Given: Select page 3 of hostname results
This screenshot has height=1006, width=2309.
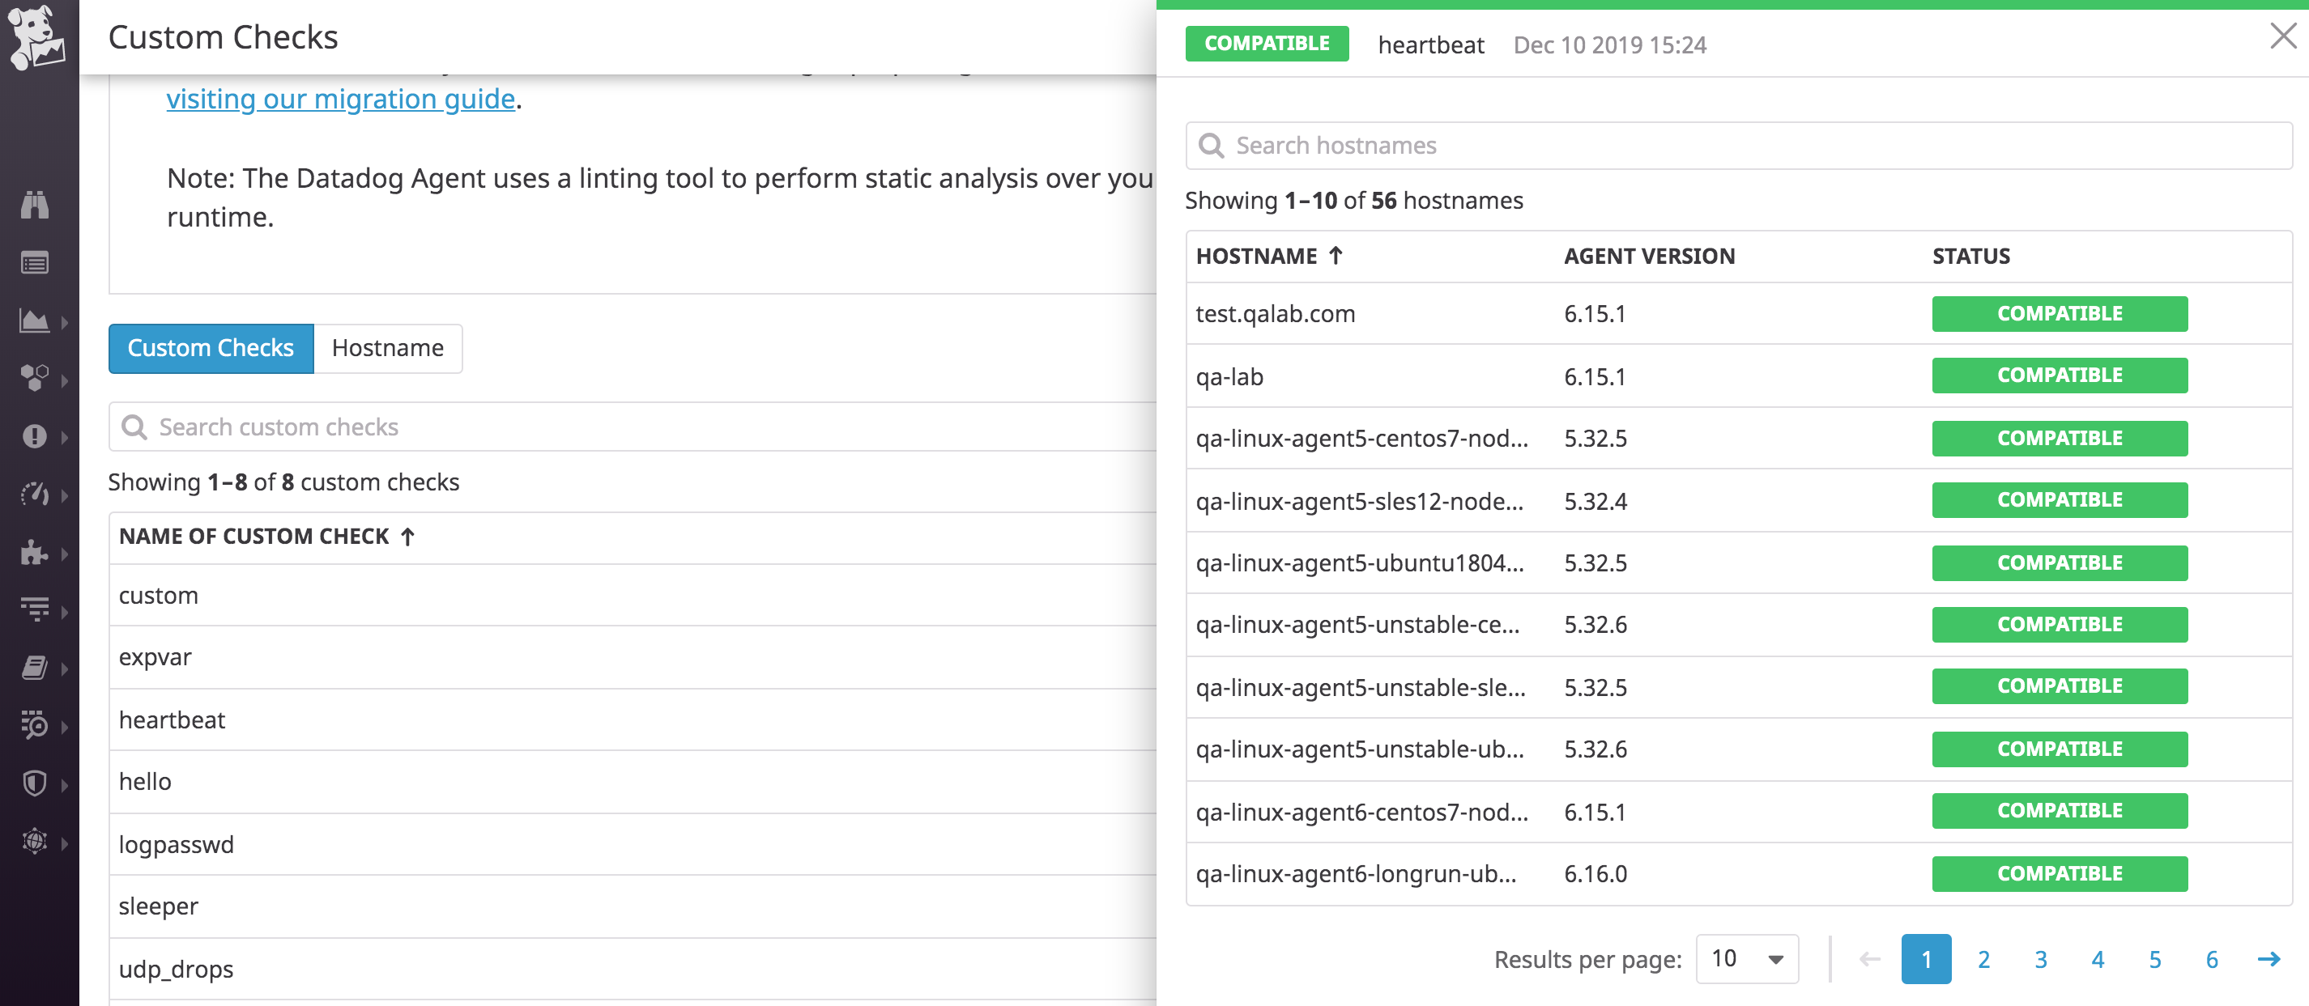Looking at the screenshot, I should (2041, 958).
